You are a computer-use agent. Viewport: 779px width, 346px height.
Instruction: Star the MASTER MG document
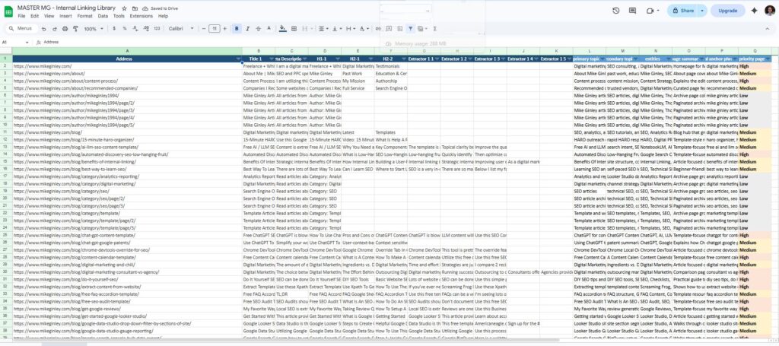124,8
